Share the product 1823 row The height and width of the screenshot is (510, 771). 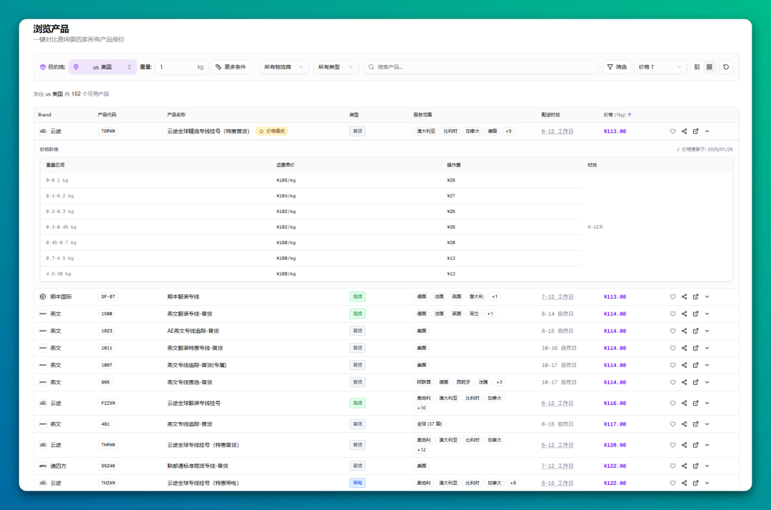(x=684, y=331)
